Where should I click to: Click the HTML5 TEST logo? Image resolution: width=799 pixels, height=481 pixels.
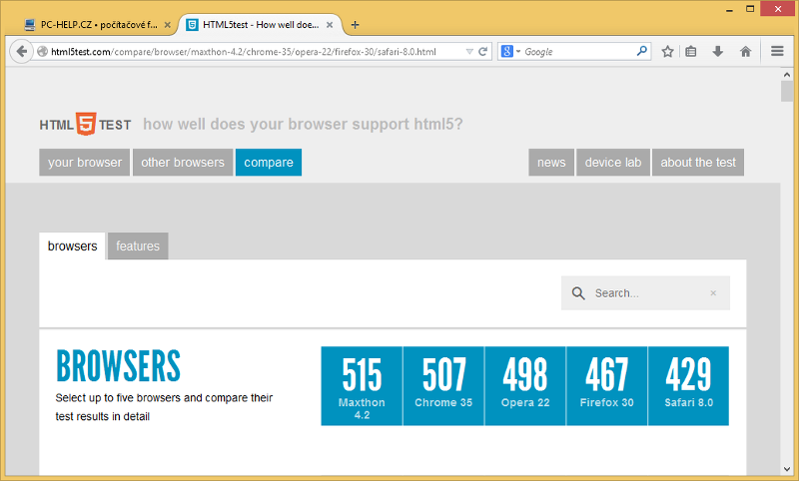tap(85, 124)
